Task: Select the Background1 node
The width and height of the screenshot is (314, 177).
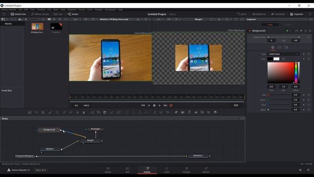Action: click(49, 130)
